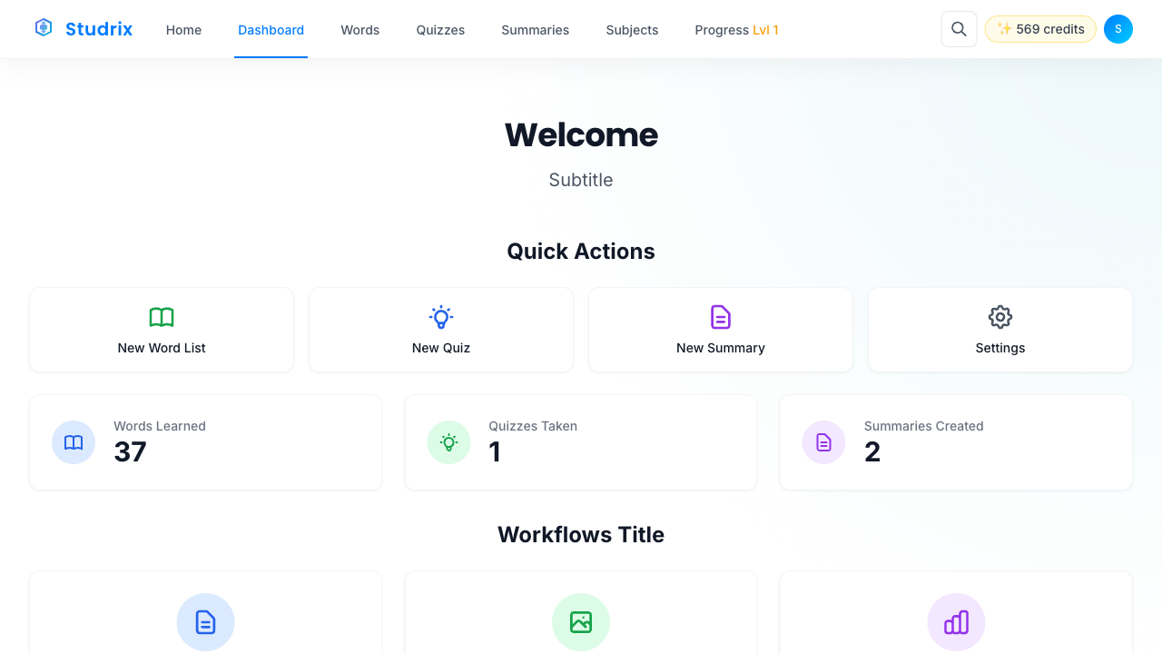This screenshot has width=1162, height=654.
Task: Open the search magnifier icon
Action: (x=959, y=28)
